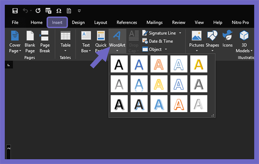Viewport: 259px width, 164px height.
Task: Switch to the Home tab
Action: pyautogui.click(x=37, y=22)
